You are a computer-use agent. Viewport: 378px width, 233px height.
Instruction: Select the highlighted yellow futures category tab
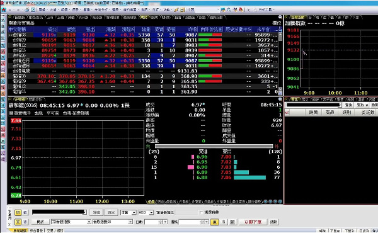click(144, 18)
